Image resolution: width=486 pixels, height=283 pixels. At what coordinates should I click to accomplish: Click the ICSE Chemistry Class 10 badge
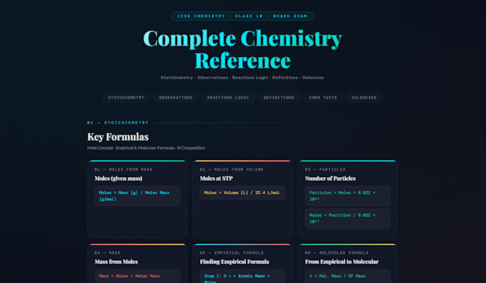[x=242, y=16]
